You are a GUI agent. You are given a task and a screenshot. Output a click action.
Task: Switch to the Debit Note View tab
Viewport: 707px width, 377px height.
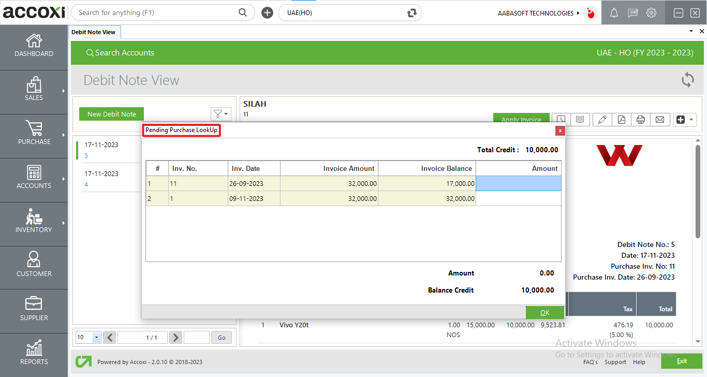pyautogui.click(x=94, y=32)
